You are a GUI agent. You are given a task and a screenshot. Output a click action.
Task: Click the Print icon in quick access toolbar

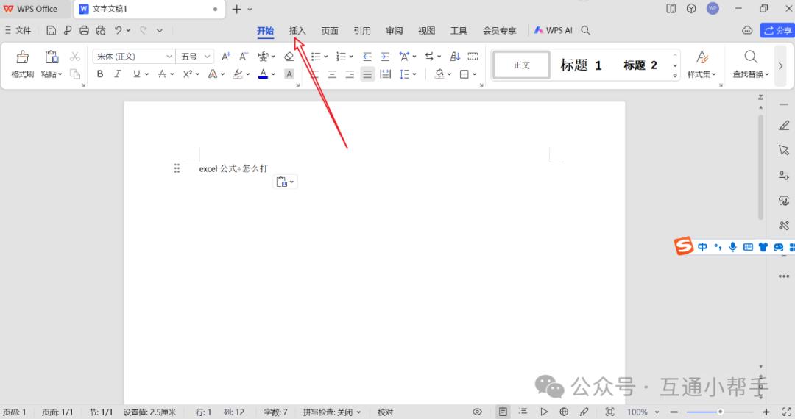point(84,30)
